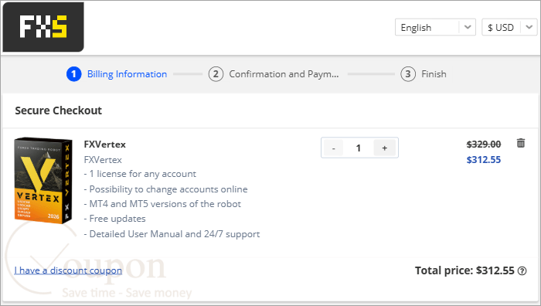Click the Secure Checkout heading
This screenshot has height=306, width=541.
pos(58,110)
